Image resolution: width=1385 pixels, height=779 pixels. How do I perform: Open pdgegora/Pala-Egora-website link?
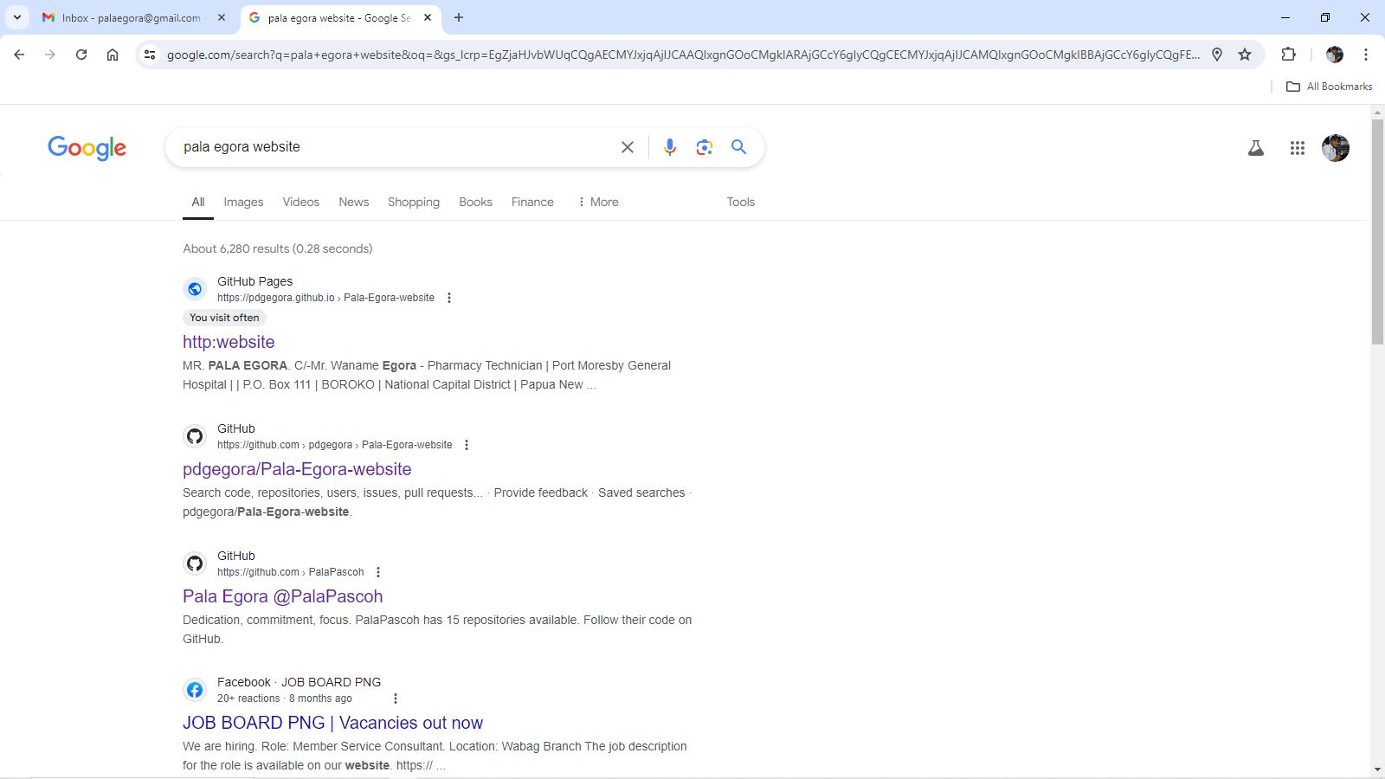point(297,469)
